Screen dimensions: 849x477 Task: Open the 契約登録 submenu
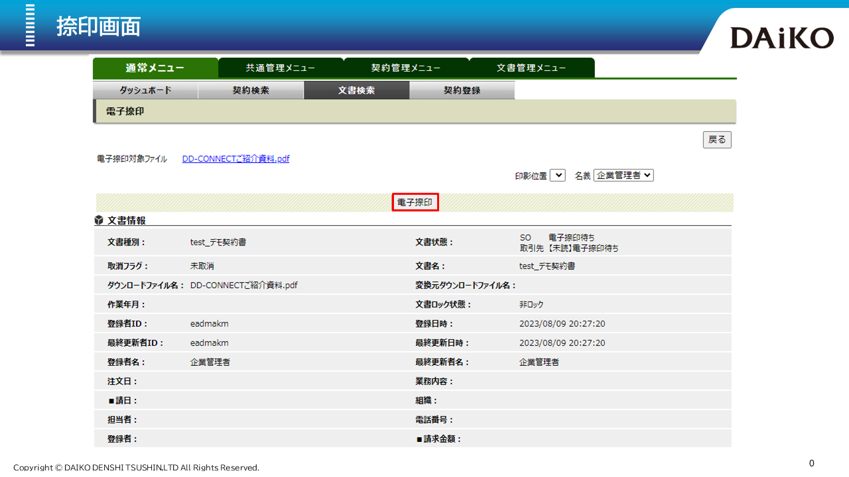coord(462,90)
